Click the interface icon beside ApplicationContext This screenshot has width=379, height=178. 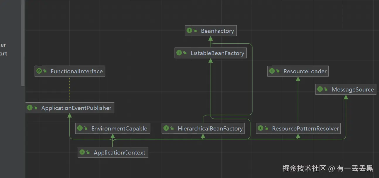coord(82,152)
